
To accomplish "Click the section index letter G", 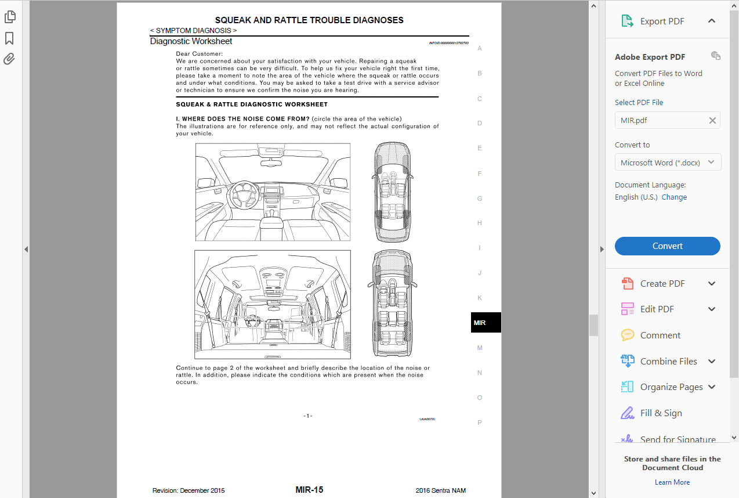I will point(480,199).
